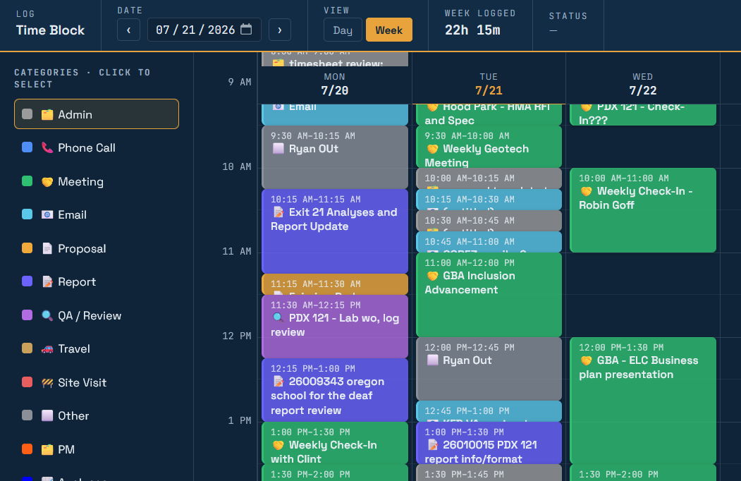Open the Weekly Check-In with Clint block
The height and width of the screenshot is (481, 741).
pyautogui.click(x=335, y=443)
